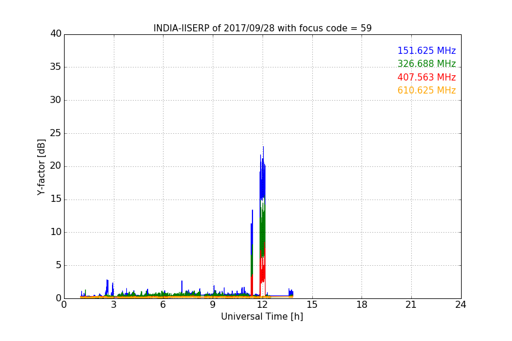Image resolution: width=512 pixels, height=341 pixels.
Task: Click the Universal Time [h] axis label
Action: [x=262, y=317]
